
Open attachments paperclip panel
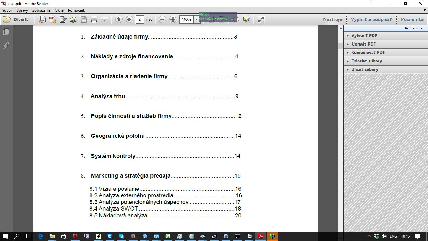pos(6,46)
